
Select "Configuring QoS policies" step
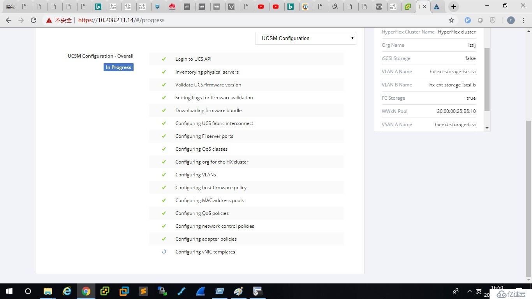pyautogui.click(x=202, y=213)
